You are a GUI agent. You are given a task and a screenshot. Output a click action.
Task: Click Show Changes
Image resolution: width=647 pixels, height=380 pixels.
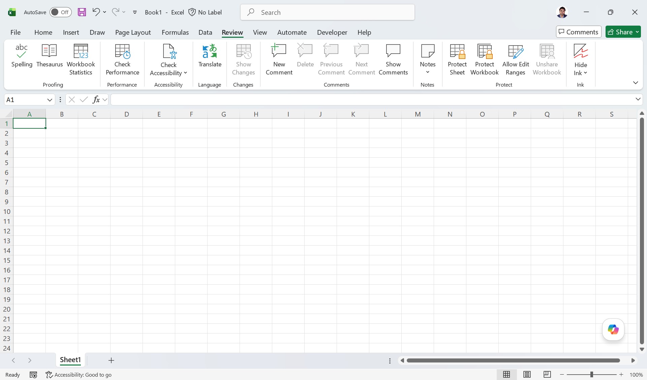pos(243,60)
